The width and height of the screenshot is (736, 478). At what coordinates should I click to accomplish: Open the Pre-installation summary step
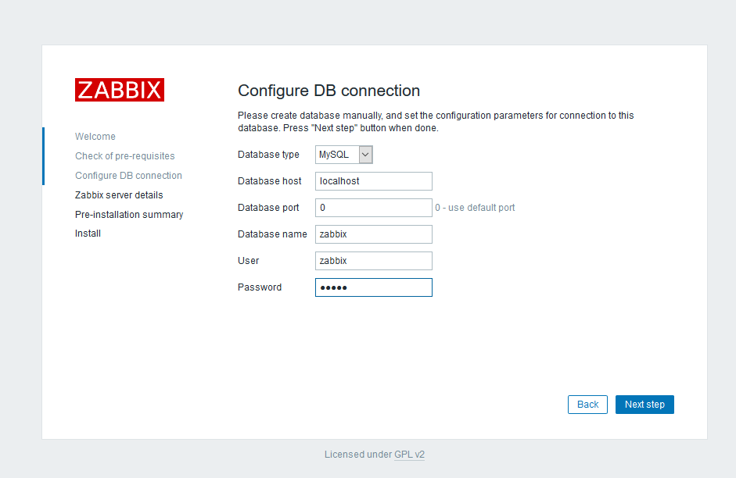[x=129, y=214]
